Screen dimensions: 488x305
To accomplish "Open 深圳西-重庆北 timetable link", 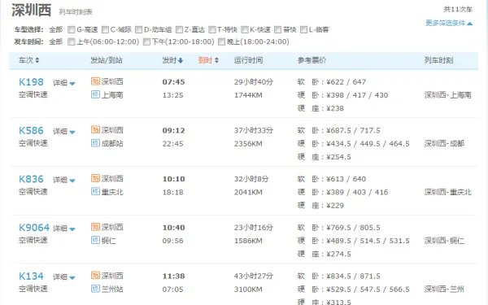I will point(448,192).
